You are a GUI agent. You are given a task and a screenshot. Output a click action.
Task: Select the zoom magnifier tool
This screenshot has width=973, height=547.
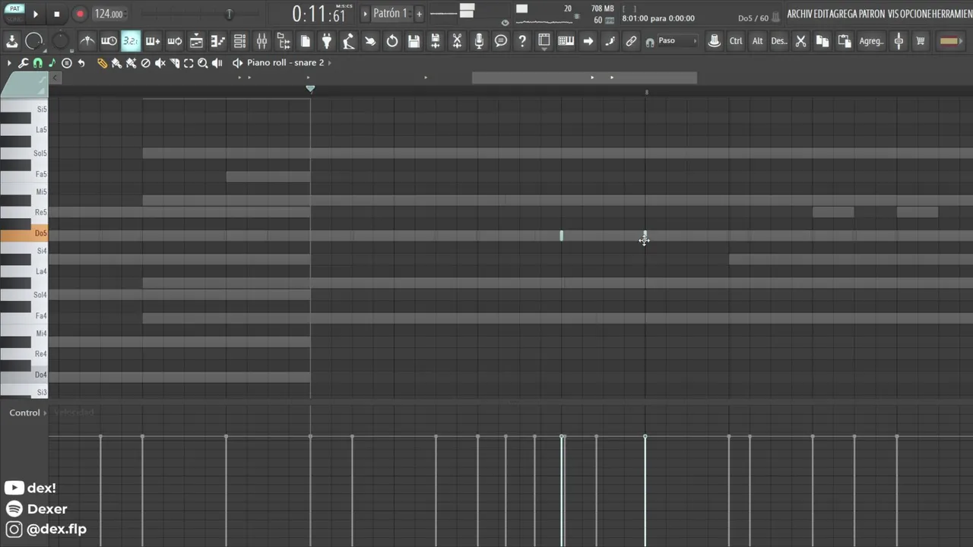click(x=203, y=63)
